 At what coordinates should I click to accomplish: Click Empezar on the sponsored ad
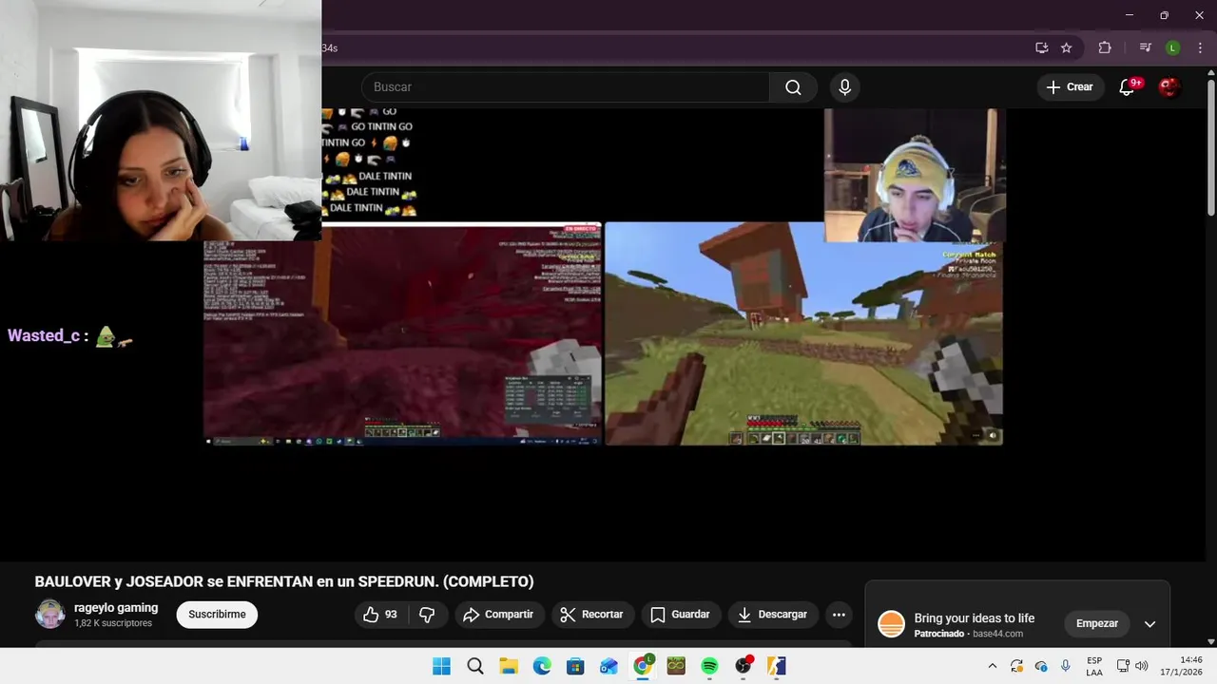point(1097,624)
